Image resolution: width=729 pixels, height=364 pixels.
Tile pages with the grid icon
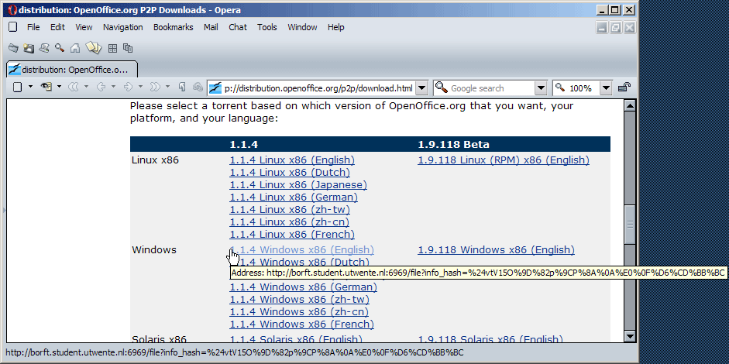pyautogui.click(x=112, y=48)
